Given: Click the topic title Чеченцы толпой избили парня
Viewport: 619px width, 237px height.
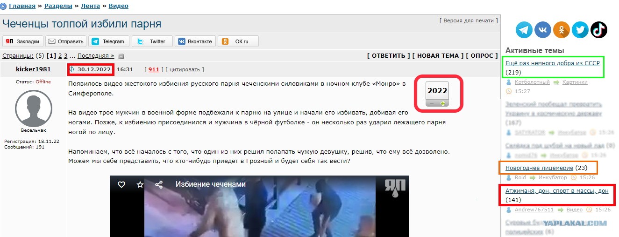Looking at the screenshot, I should [82, 24].
